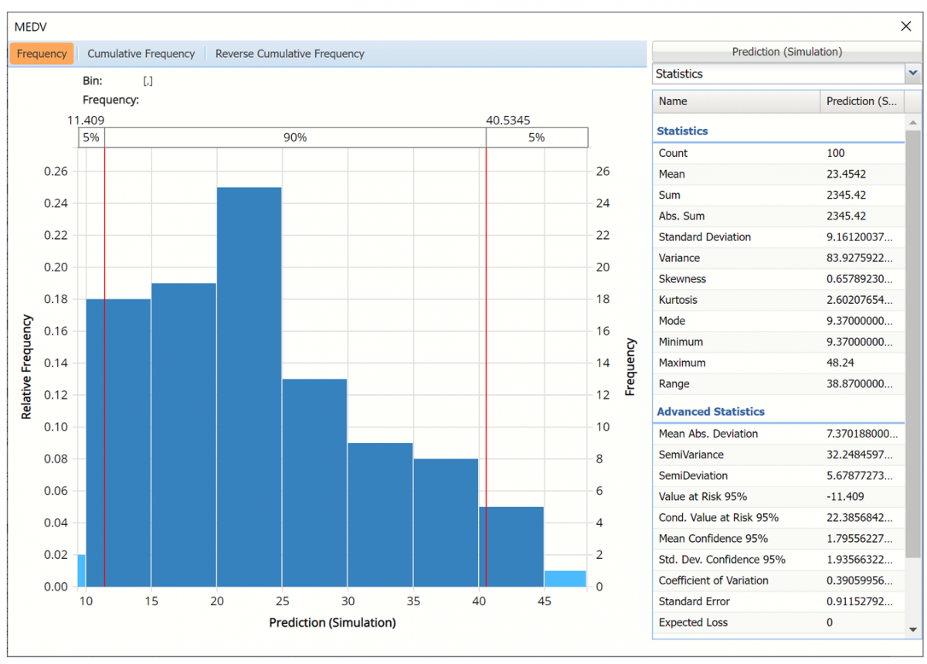The width and height of the screenshot is (927, 664).
Task: Switch to the Cumulative Frequency tab
Action: coord(141,53)
